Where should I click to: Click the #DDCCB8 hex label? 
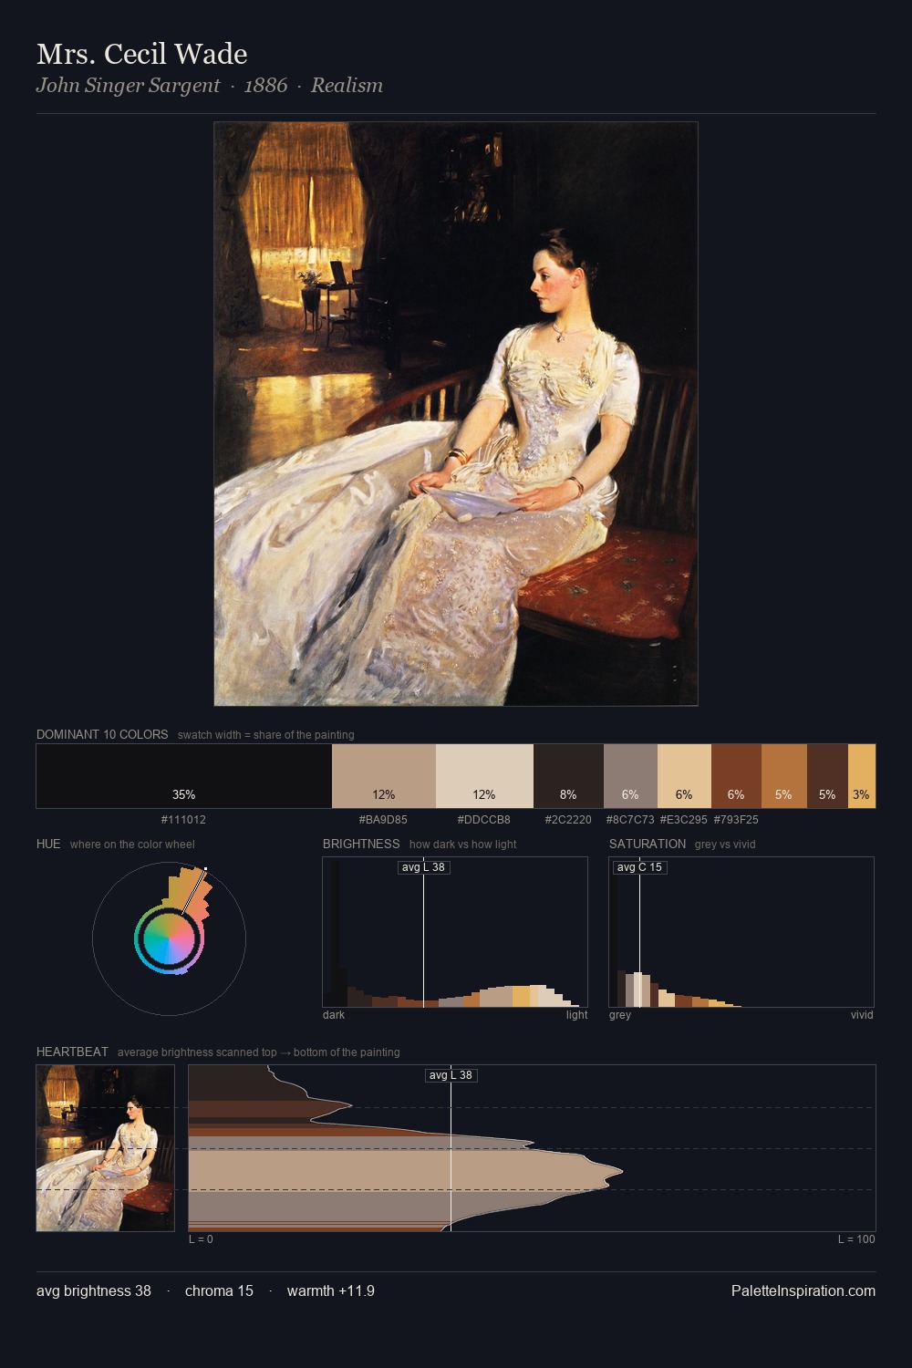tap(483, 820)
